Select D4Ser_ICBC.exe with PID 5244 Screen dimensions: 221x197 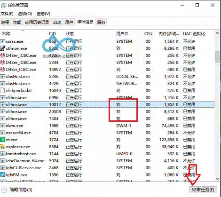(x=107, y=63)
